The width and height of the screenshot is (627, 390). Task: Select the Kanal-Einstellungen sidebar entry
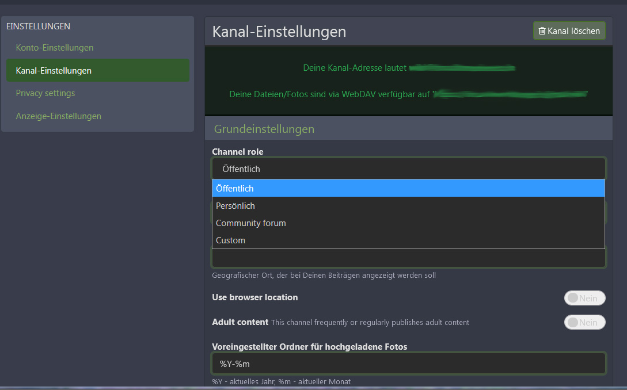(x=54, y=70)
